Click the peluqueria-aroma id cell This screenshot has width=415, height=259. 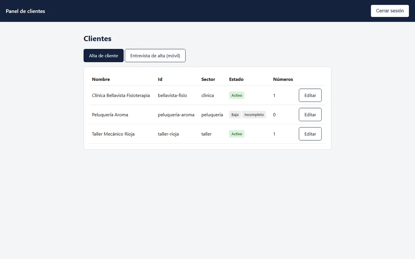[176, 115]
